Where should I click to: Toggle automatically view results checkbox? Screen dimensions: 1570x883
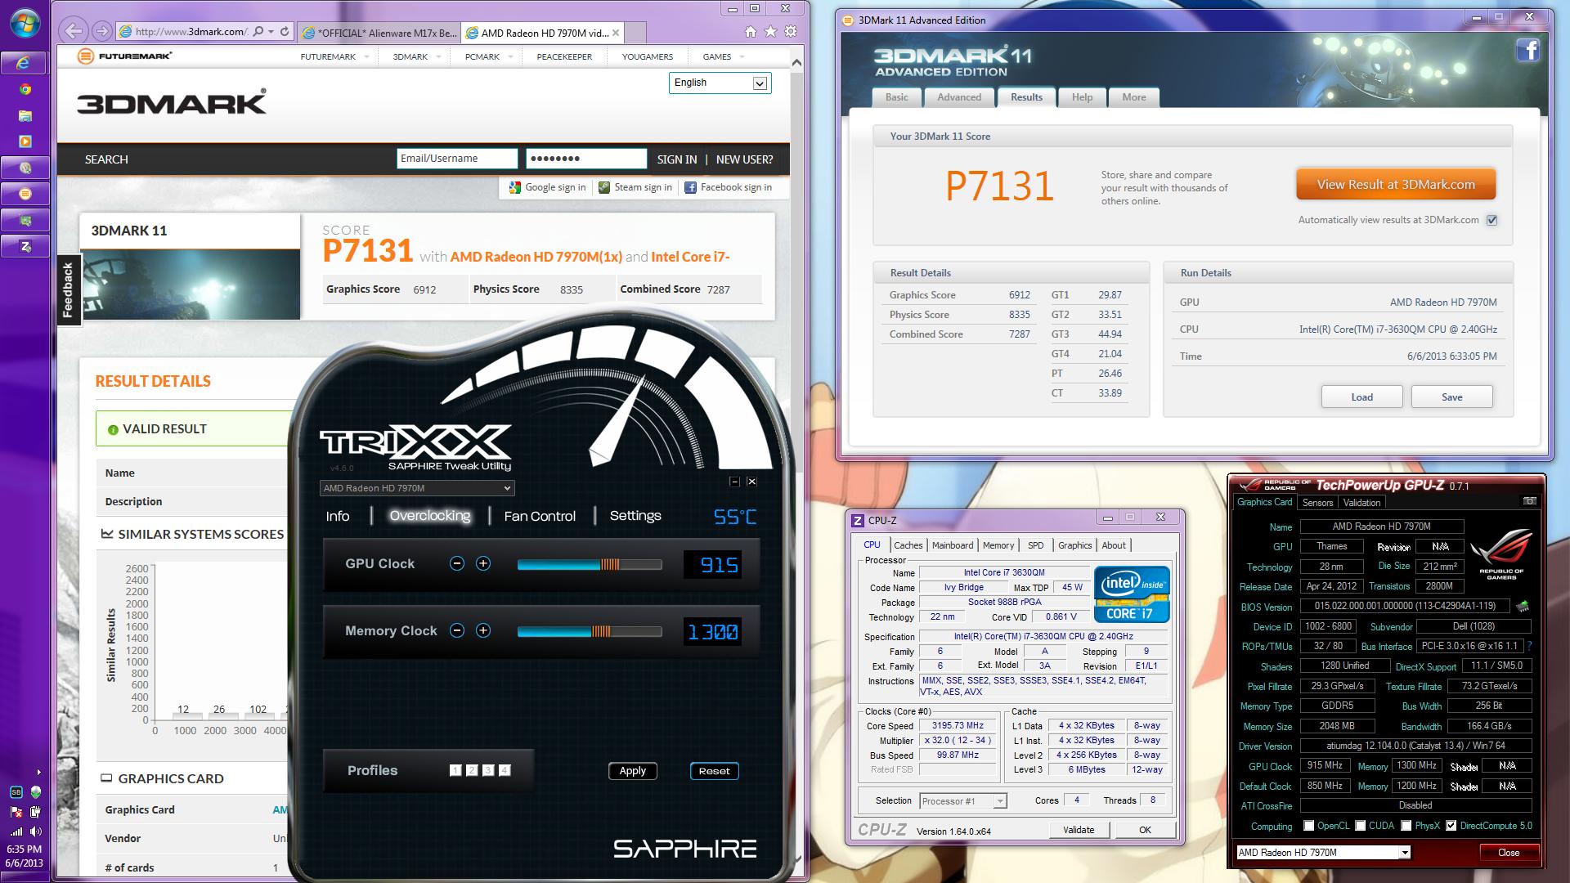click(1491, 220)
